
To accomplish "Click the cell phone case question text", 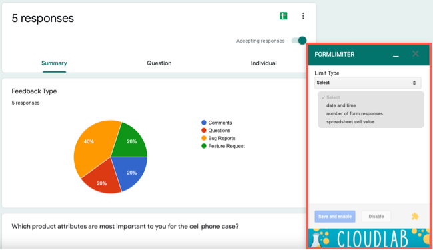I will (125, 226).
